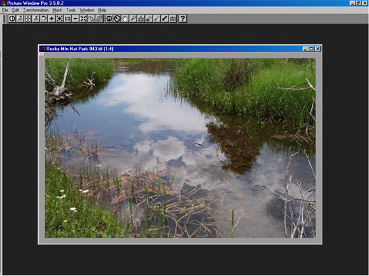Screen dimensions: 369x276
Task: Open the File menu
Action: pyautogui.click(x=5, y=10)
